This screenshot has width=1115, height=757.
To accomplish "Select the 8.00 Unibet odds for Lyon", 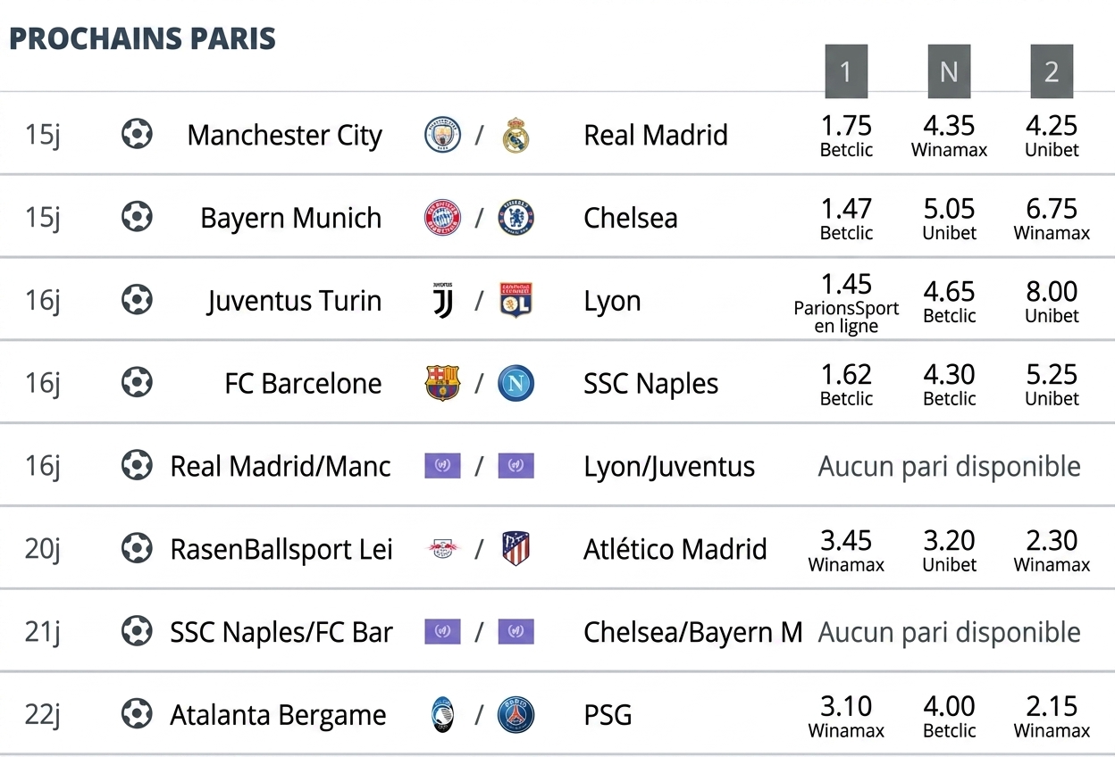I will tap(1052, 302).
